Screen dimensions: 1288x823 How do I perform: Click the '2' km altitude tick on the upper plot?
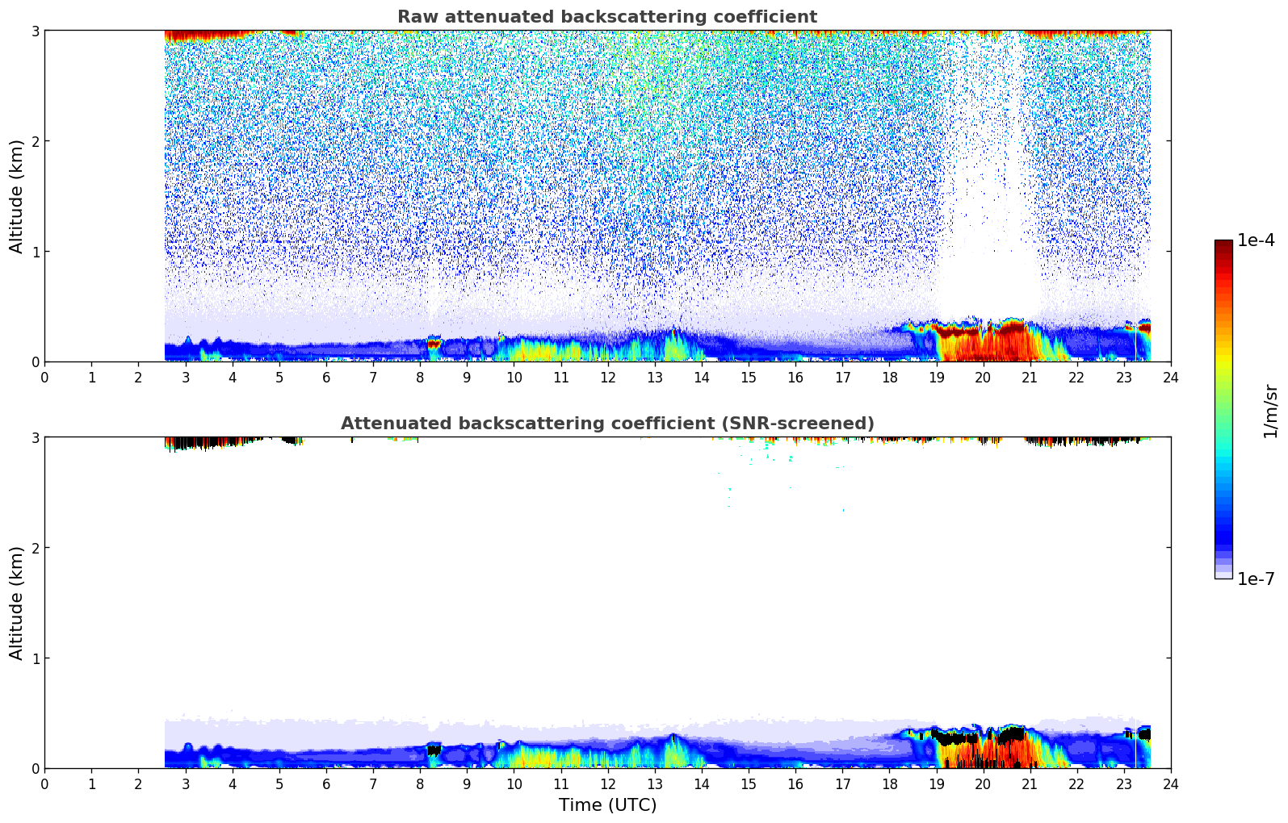pyautogui.click(x=35, y=141)
